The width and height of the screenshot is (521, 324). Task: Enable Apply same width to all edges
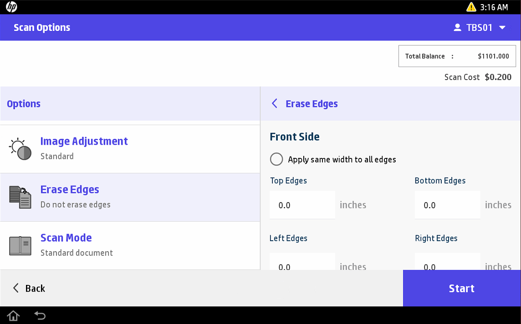[x=276, y=159]
